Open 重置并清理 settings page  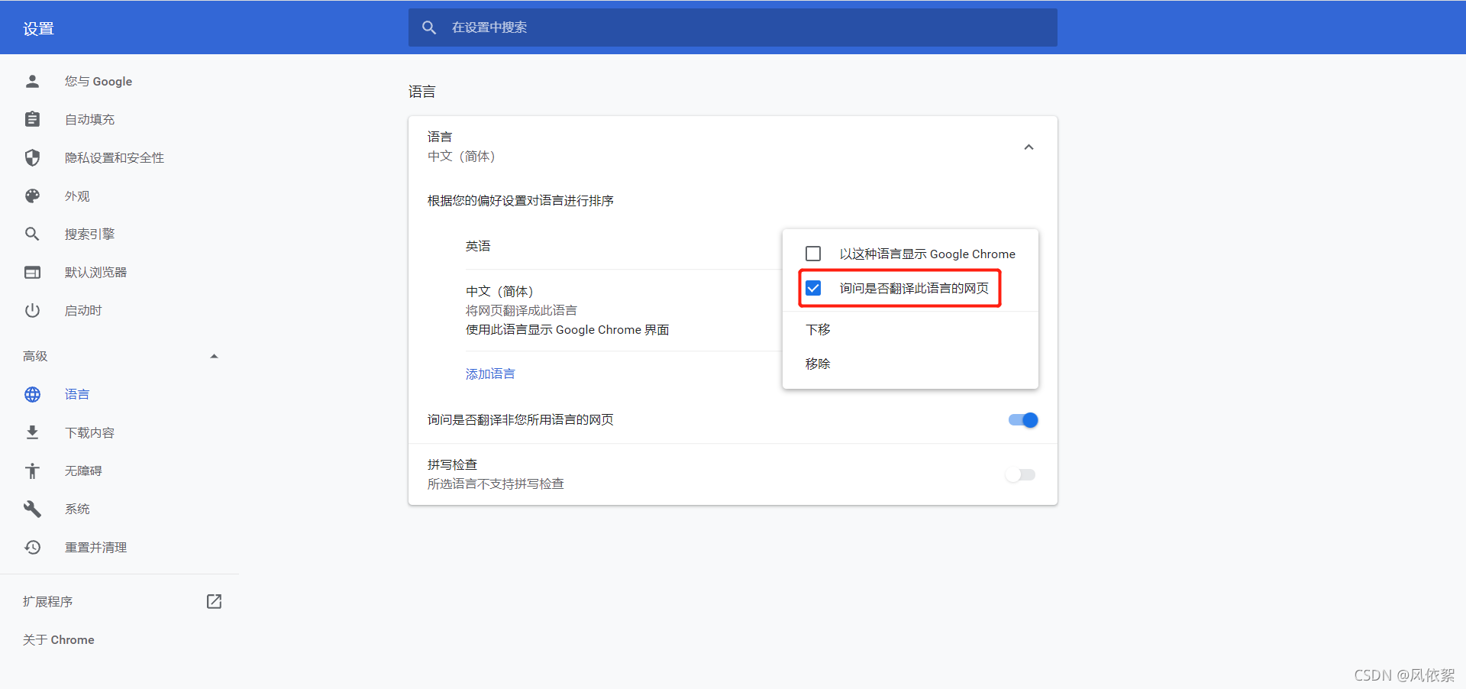pyautogui.click(x=96, y=547)
